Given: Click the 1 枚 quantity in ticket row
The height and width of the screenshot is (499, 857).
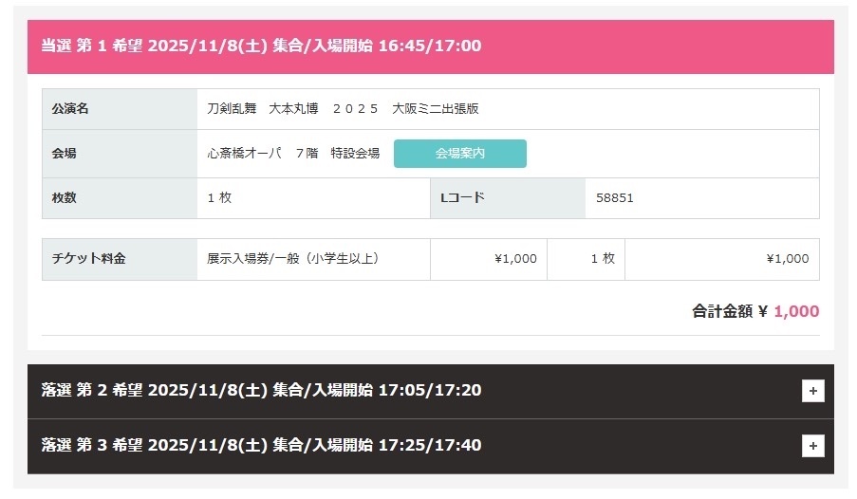Looking at the screenshot, I should tap(603, 259).
